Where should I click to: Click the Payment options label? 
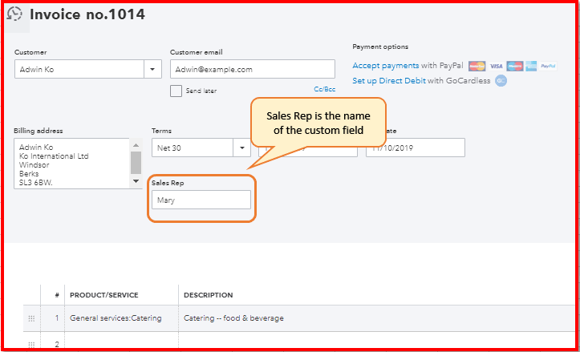click(x=380, y=47)
